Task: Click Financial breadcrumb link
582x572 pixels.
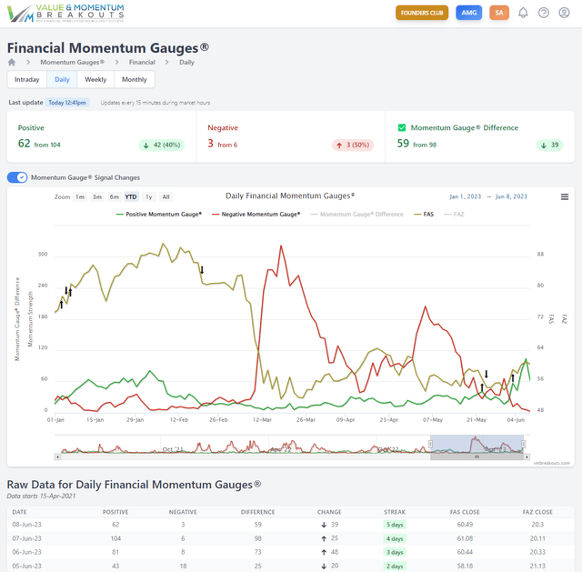Action: (x=142, y=62)
